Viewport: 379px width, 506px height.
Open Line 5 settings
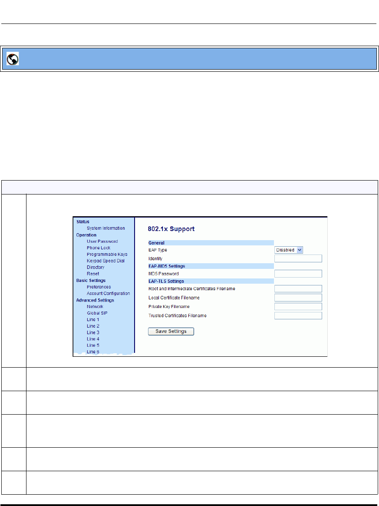(93, 345)
